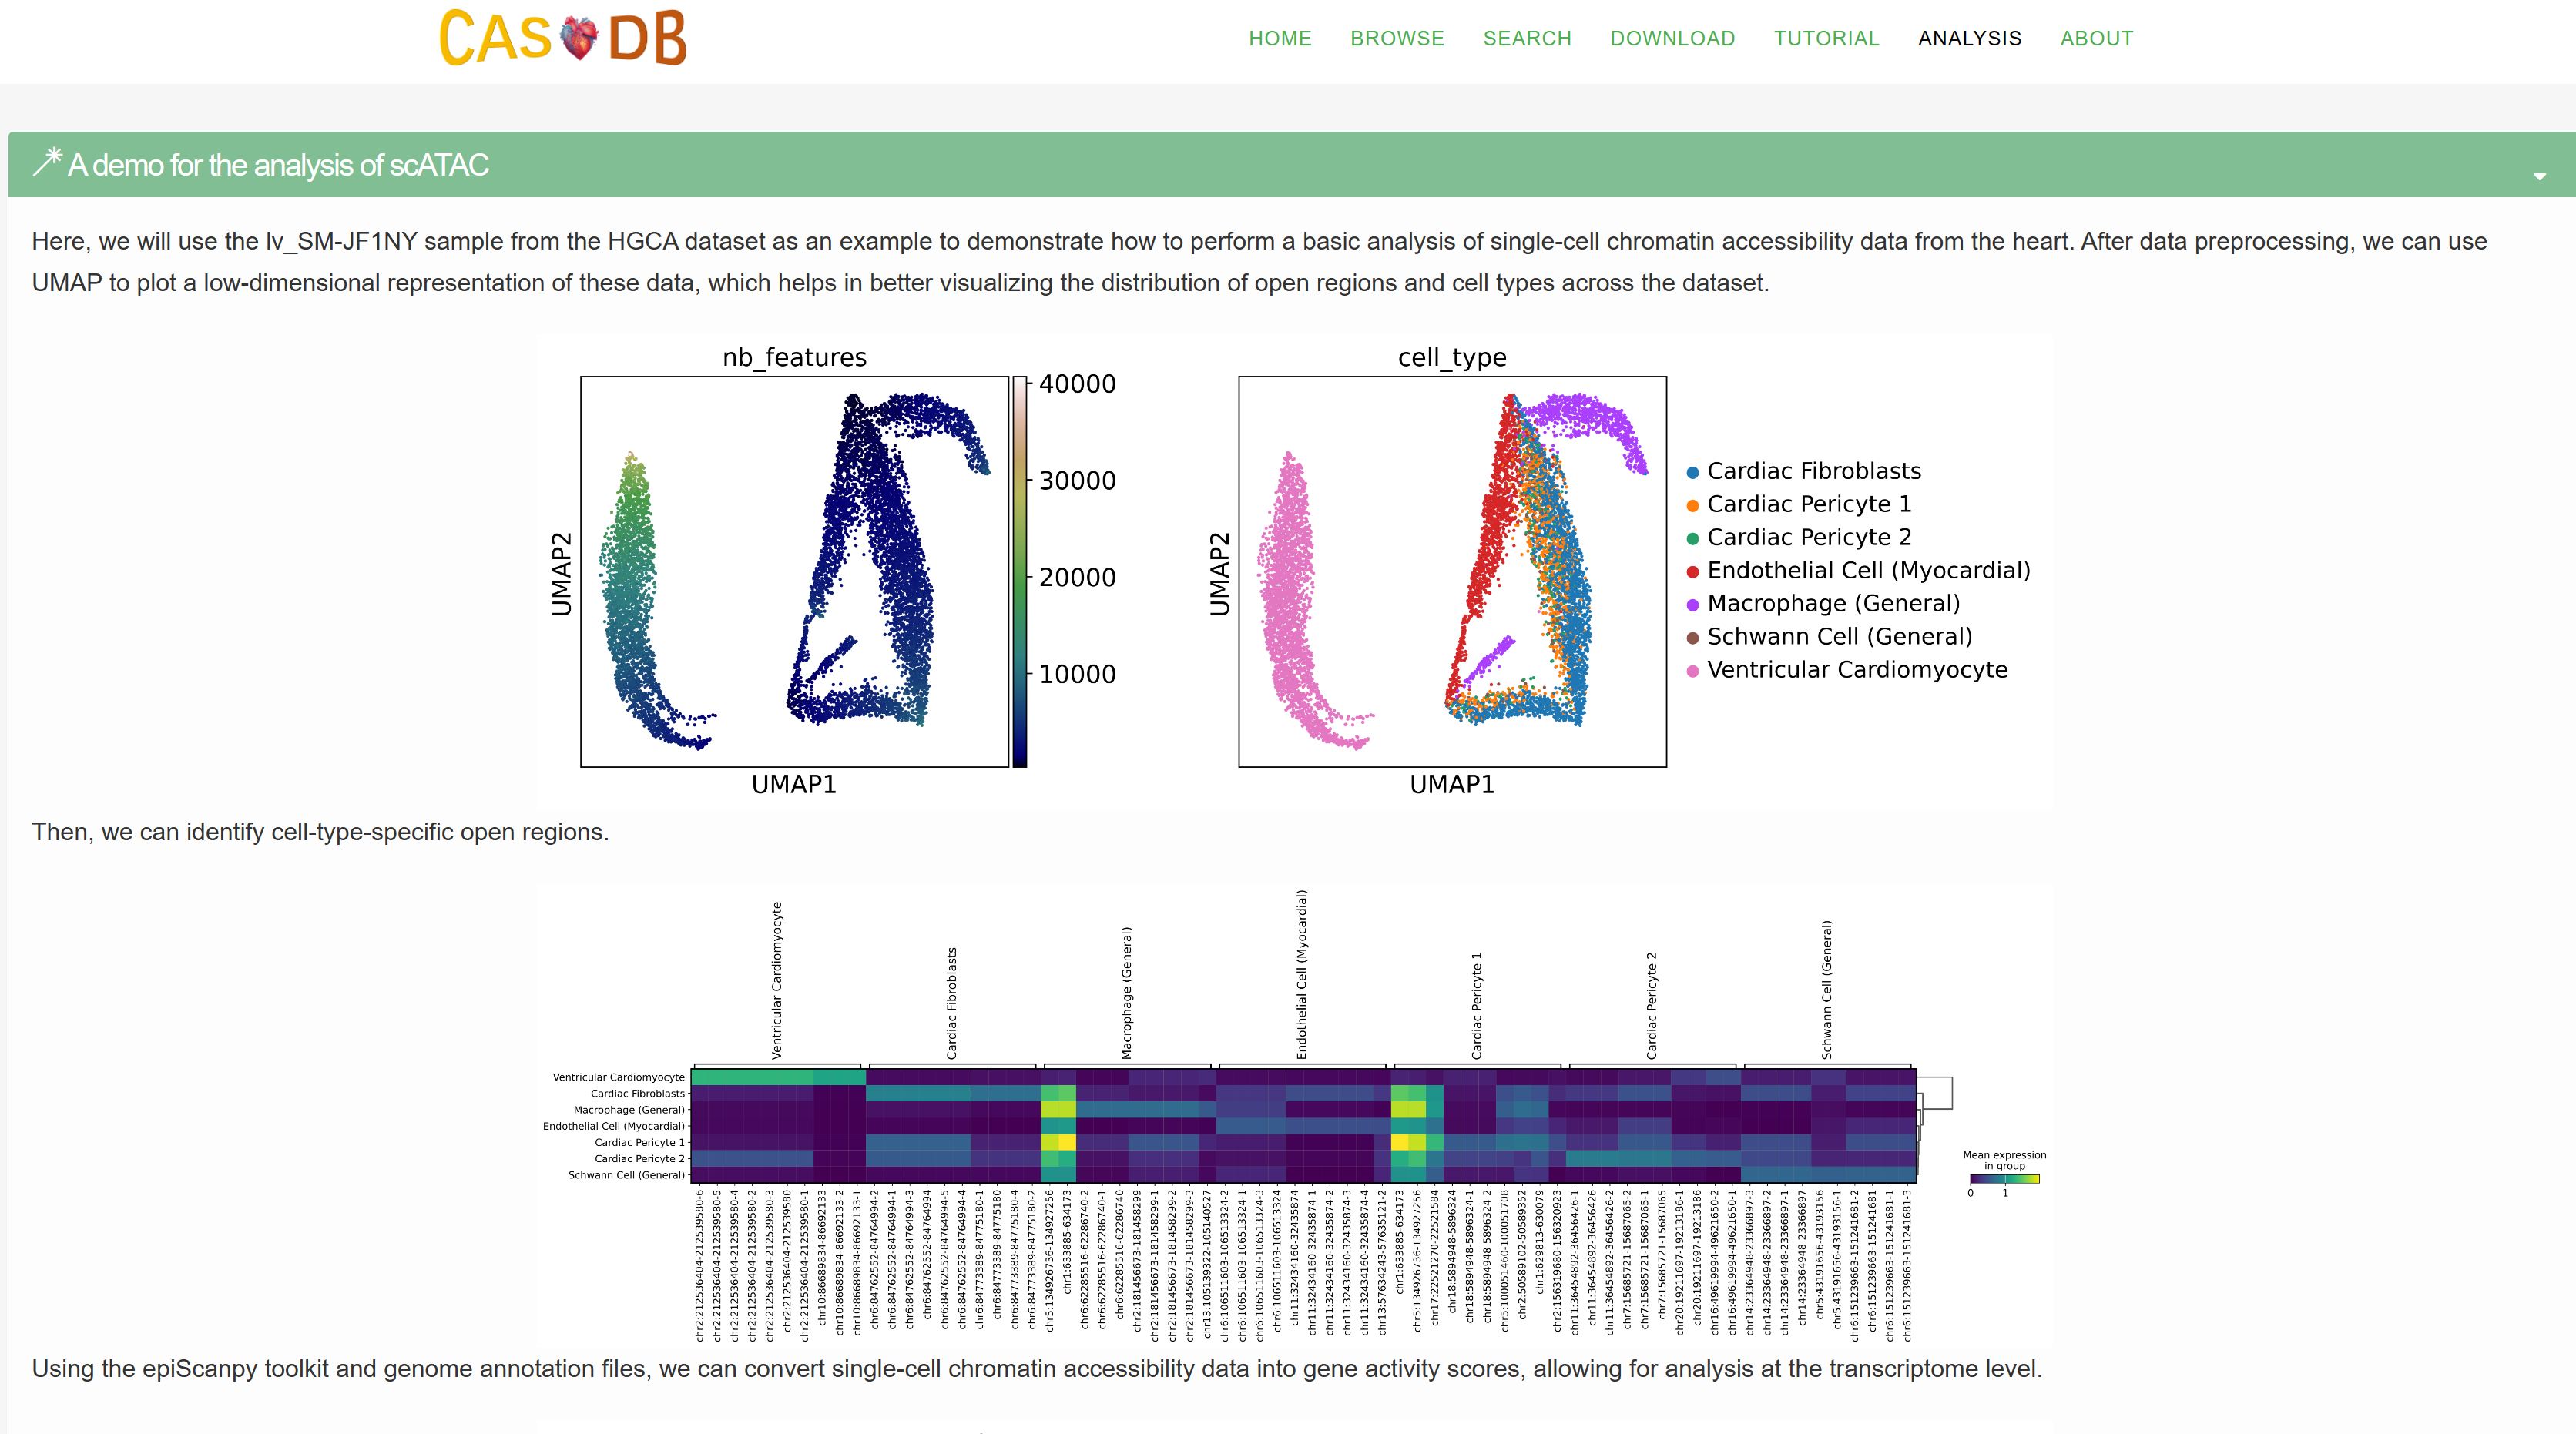Click the CASDB heart logo
2576x1434 pixels.
coord(564,38)
